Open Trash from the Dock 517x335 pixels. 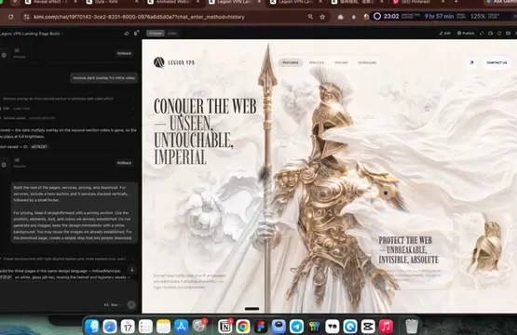412,327
